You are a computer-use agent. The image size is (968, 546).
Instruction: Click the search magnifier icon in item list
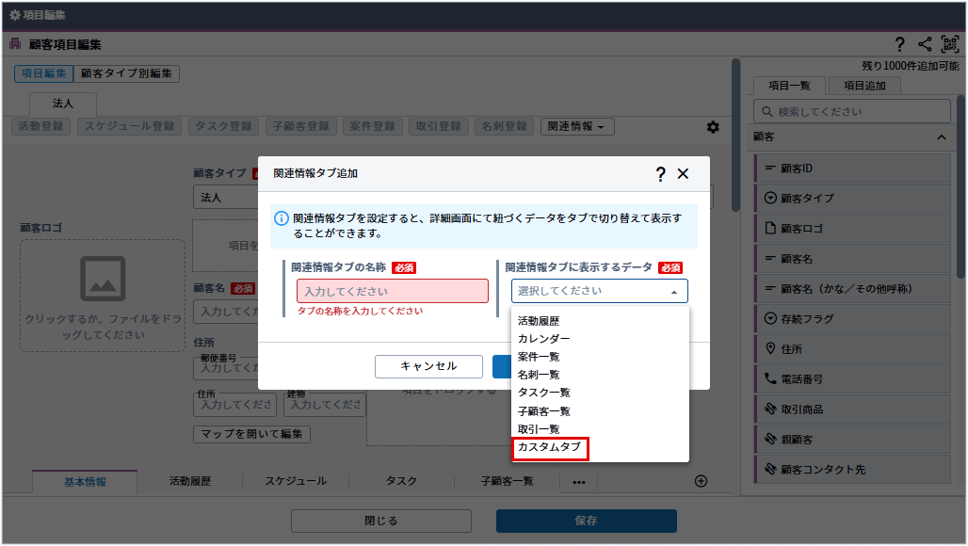click(x=766, y=112)
